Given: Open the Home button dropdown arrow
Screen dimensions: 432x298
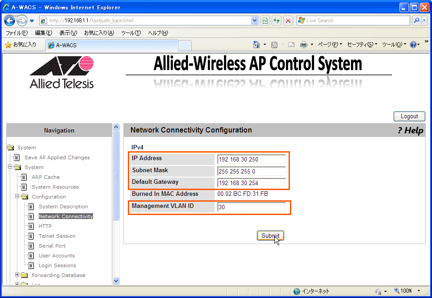Looking at the screenshot, I should tap(265, 45).
